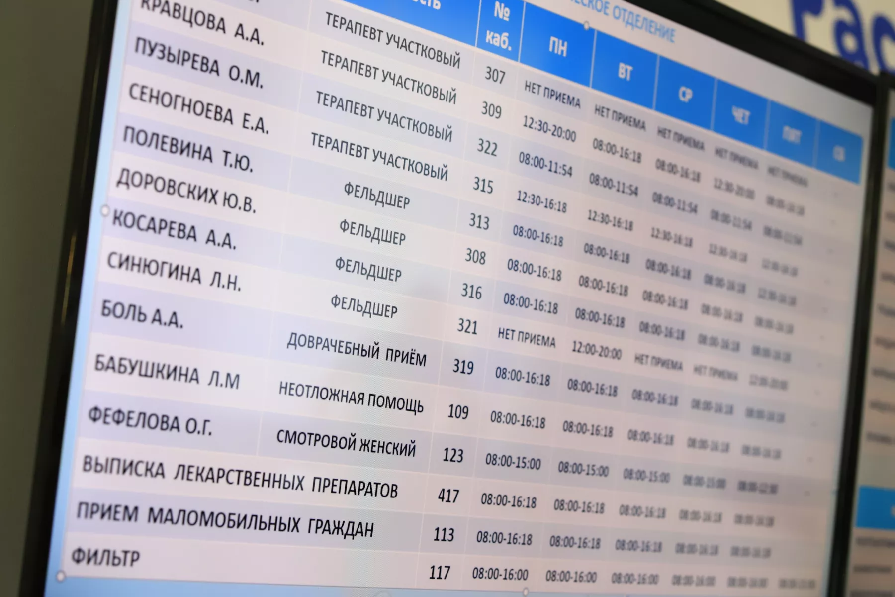Select the Синюгина Л.Н. entry
Viewport: 895px width, 597px height.
coord(174,272)
